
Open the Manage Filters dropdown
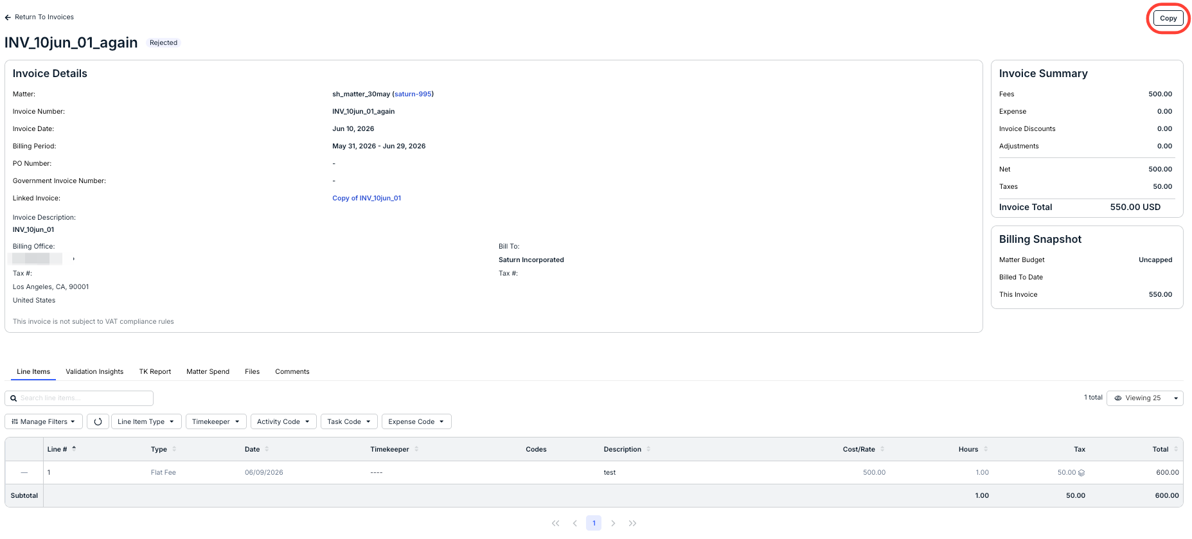[44, 421]
